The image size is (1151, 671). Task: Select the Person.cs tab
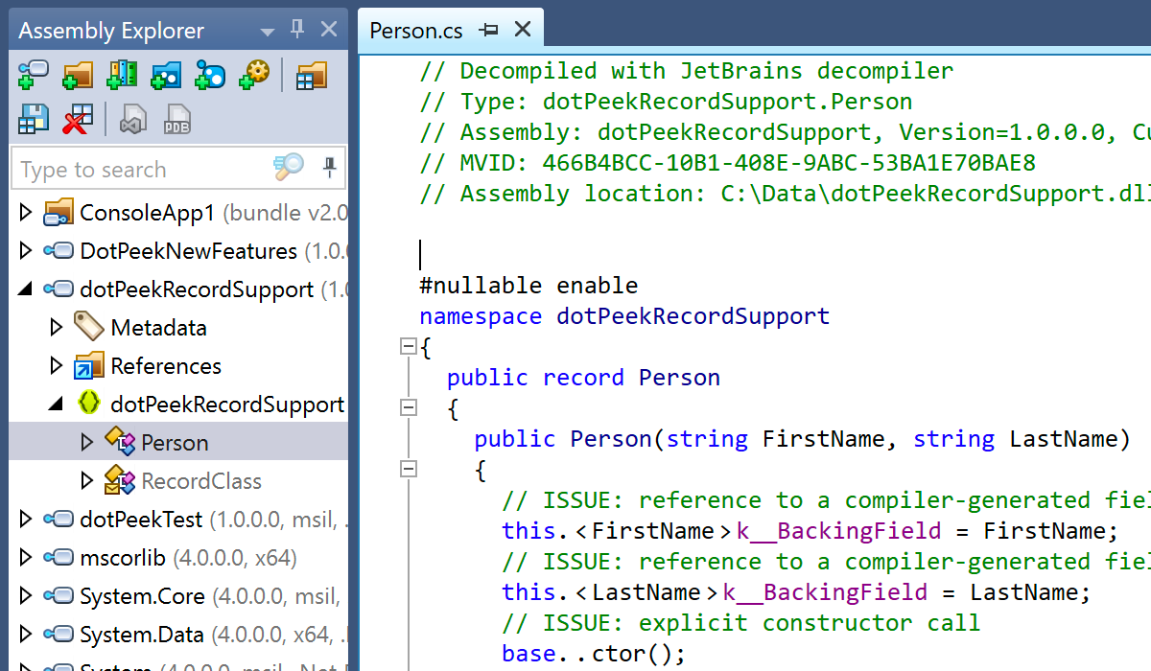[416, 31]
